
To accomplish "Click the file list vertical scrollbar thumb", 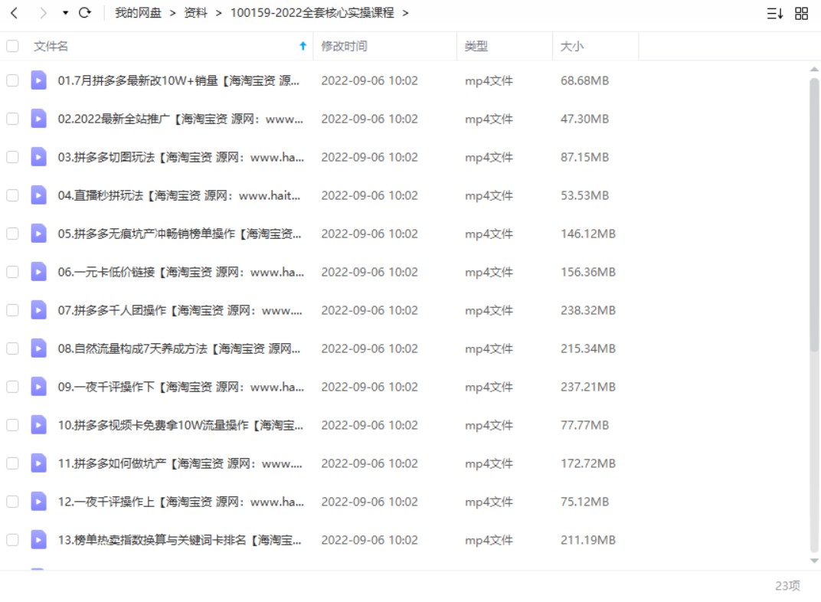I will (814, 214).
